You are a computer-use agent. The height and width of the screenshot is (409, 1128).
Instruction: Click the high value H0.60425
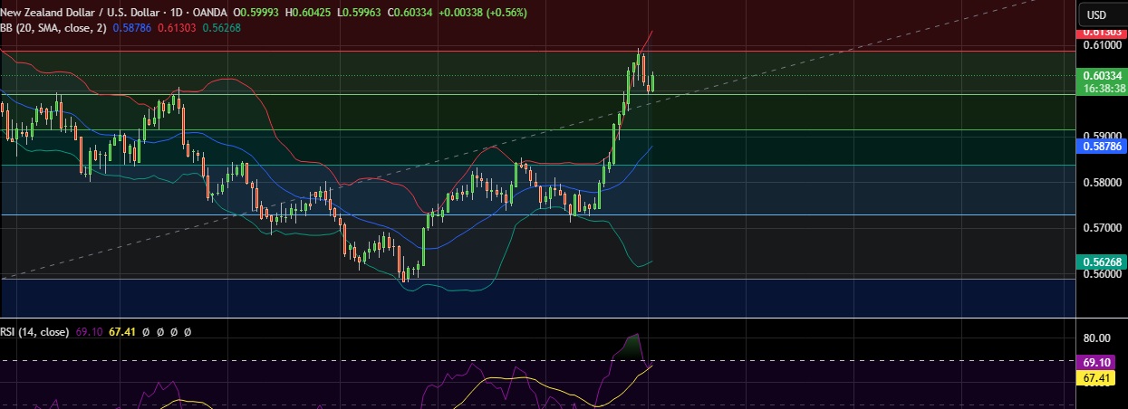point(308,13)
